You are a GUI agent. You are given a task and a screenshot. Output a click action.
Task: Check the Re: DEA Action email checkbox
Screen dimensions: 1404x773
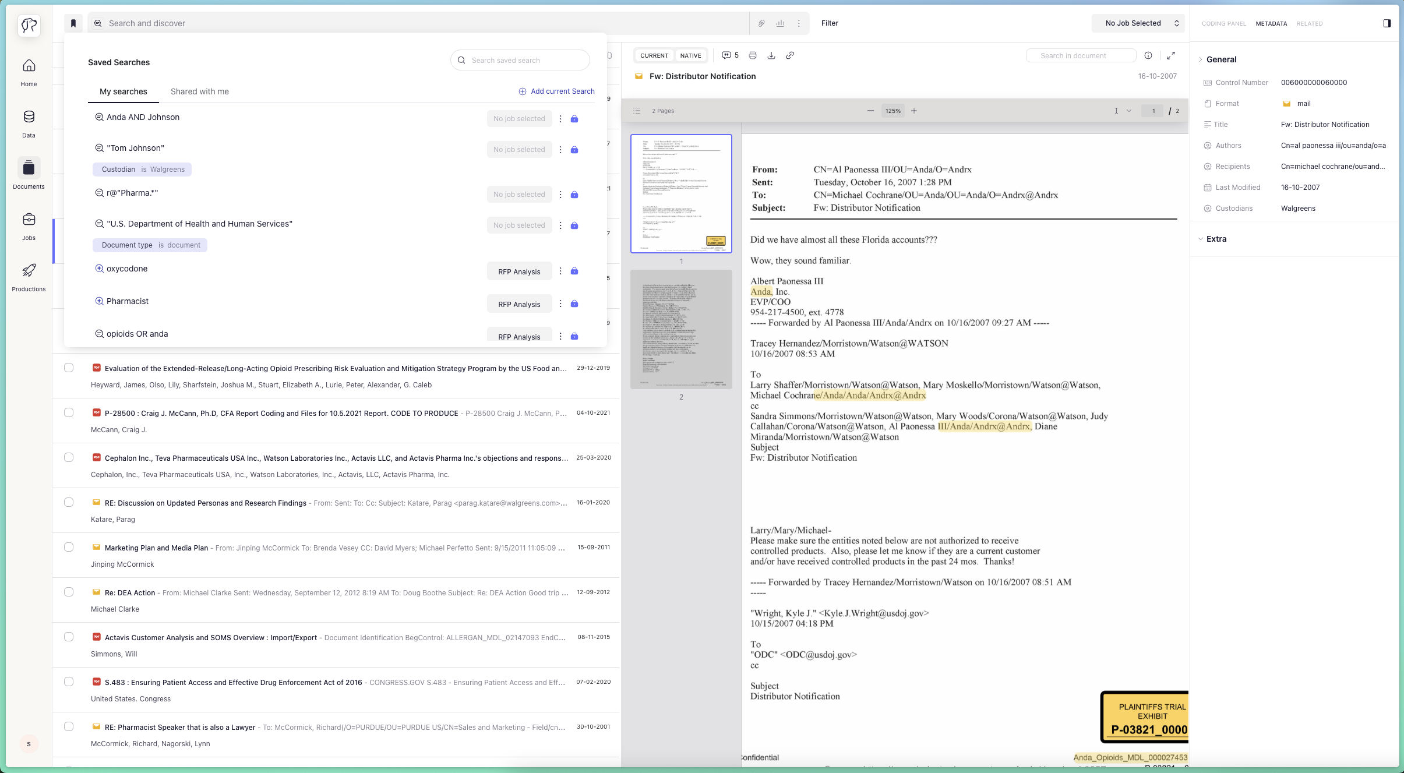(x=69, y=592)
